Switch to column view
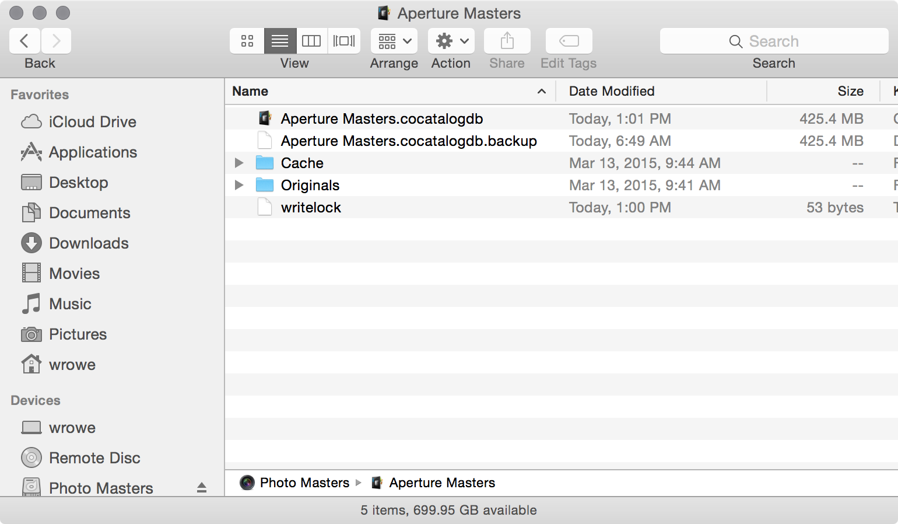The image size is (898, 524). tap(311, 41)
